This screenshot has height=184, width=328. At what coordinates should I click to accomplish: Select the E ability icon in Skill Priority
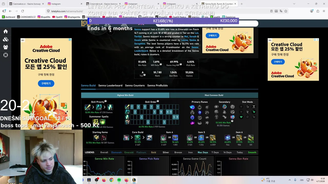click(x=110, y=107)
